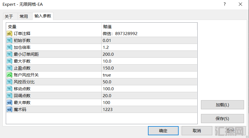
Task: Select the 订单注释 variable name
Action: 22,33
